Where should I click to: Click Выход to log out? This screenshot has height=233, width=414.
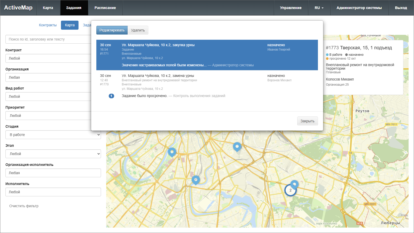click(x=401, y=8)
